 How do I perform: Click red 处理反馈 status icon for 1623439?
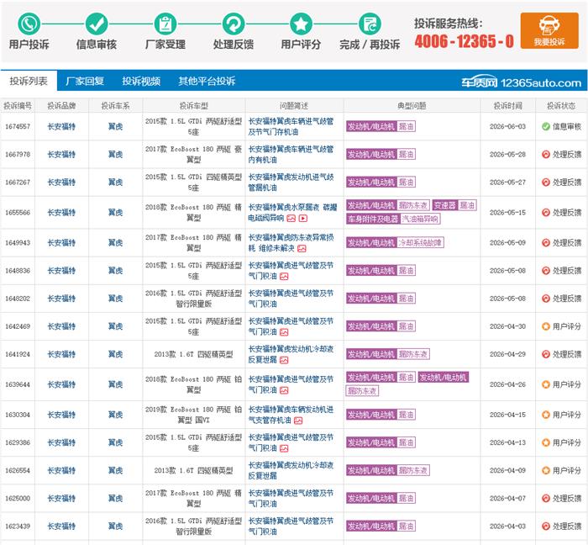coord(546,526)
